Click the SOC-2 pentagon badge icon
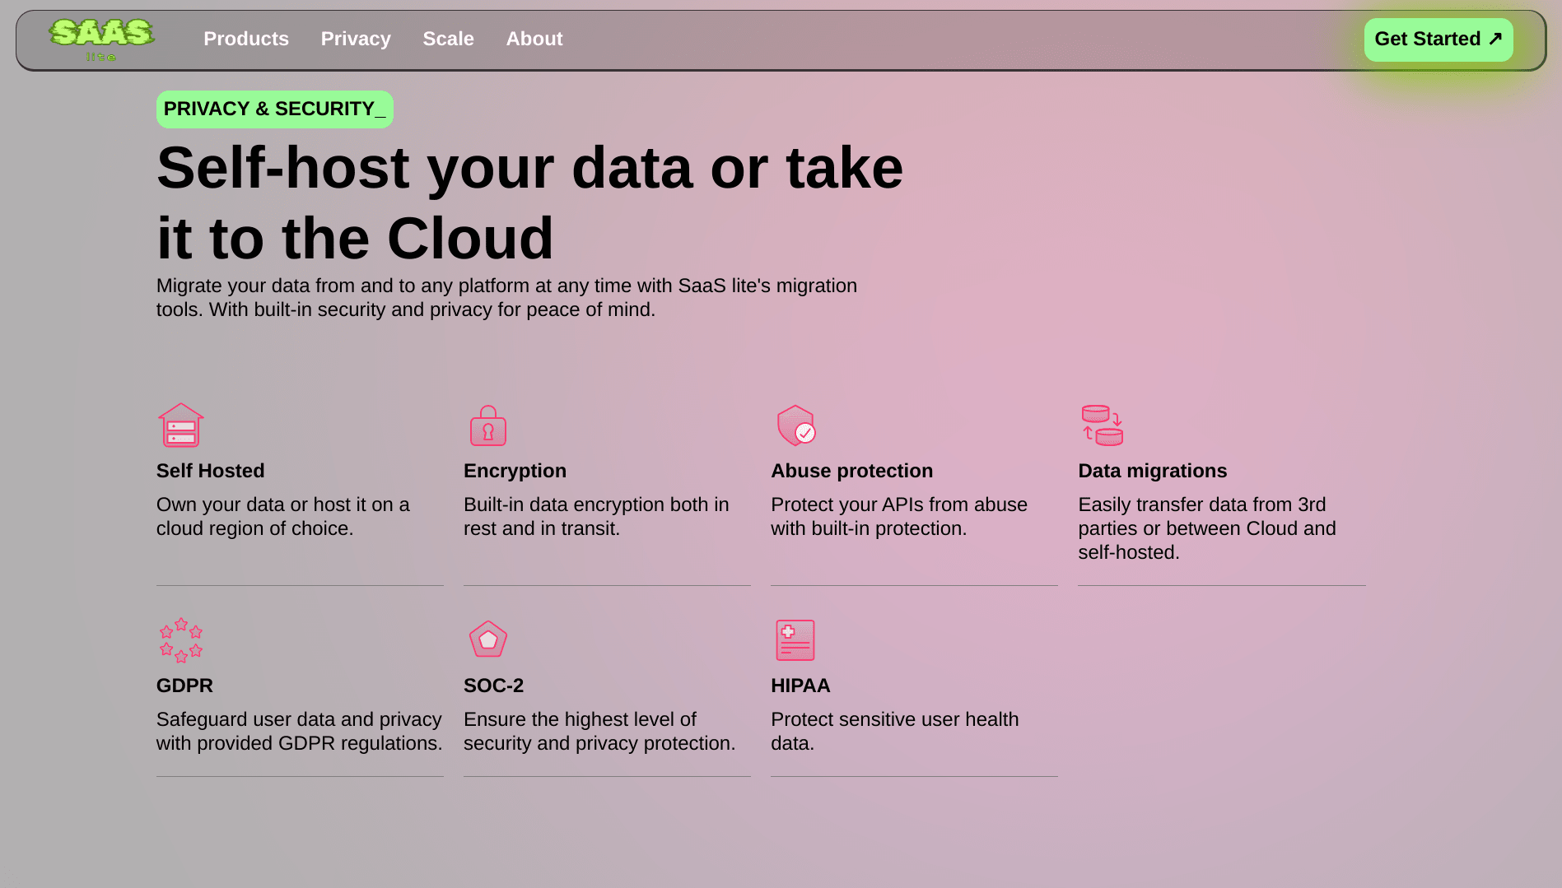 [488, 639]
